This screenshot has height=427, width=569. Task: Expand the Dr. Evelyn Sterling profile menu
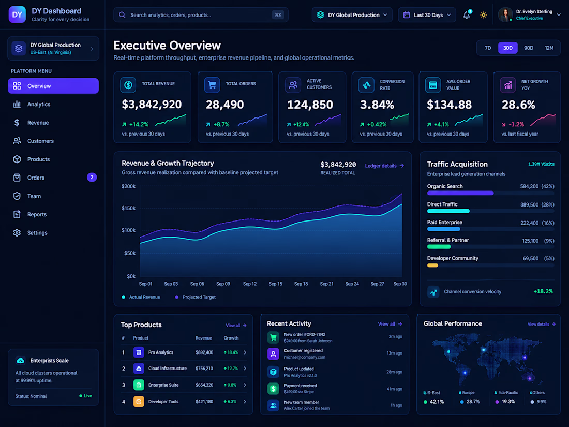[530, 15]
